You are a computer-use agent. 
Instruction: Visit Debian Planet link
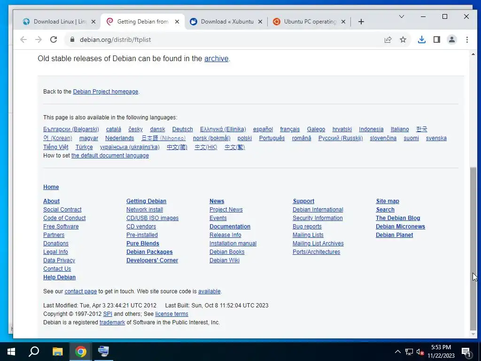click(x=394, y=235)
